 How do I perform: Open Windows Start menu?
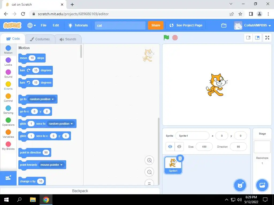tap(6, 200)
